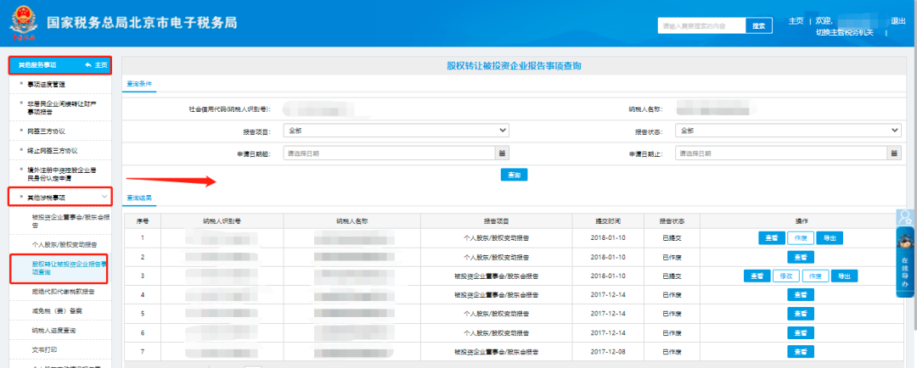
Task: Click the top 搜索 button
Action: [x=759, y=26]
